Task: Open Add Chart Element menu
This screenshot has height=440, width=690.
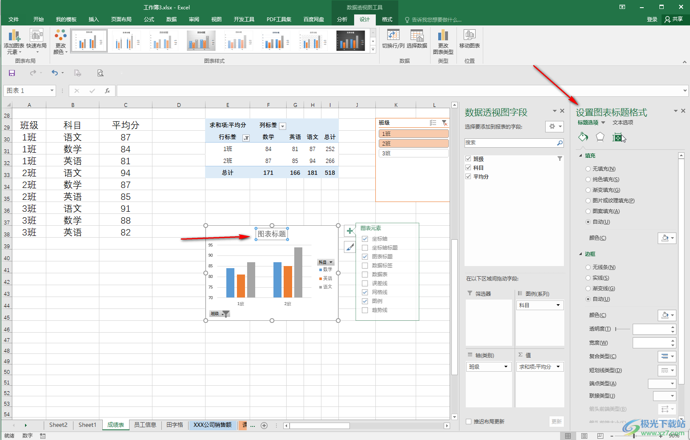Action: (x=14, y=42)
